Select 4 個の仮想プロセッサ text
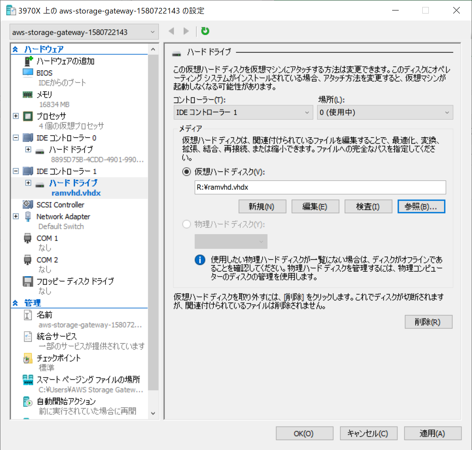Viewport: 472px width, 450px height. pos(72,126)
